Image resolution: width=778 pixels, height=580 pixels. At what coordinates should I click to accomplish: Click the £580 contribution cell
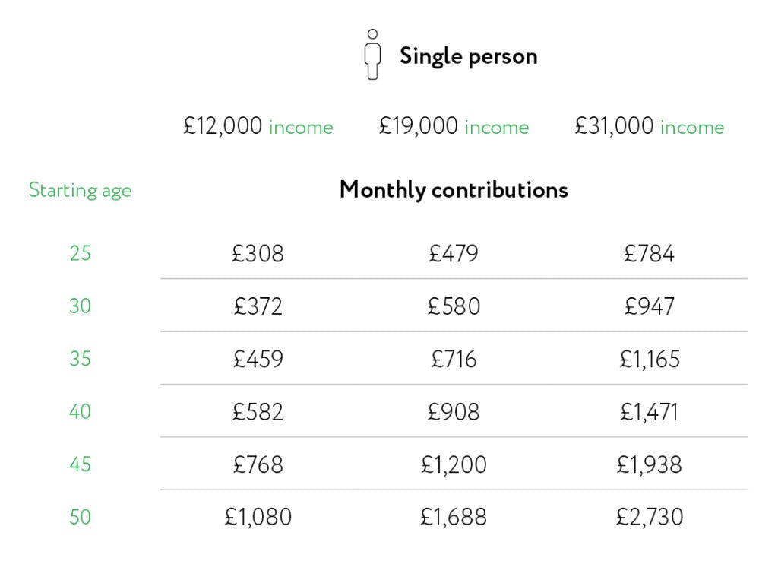[454, 306]
